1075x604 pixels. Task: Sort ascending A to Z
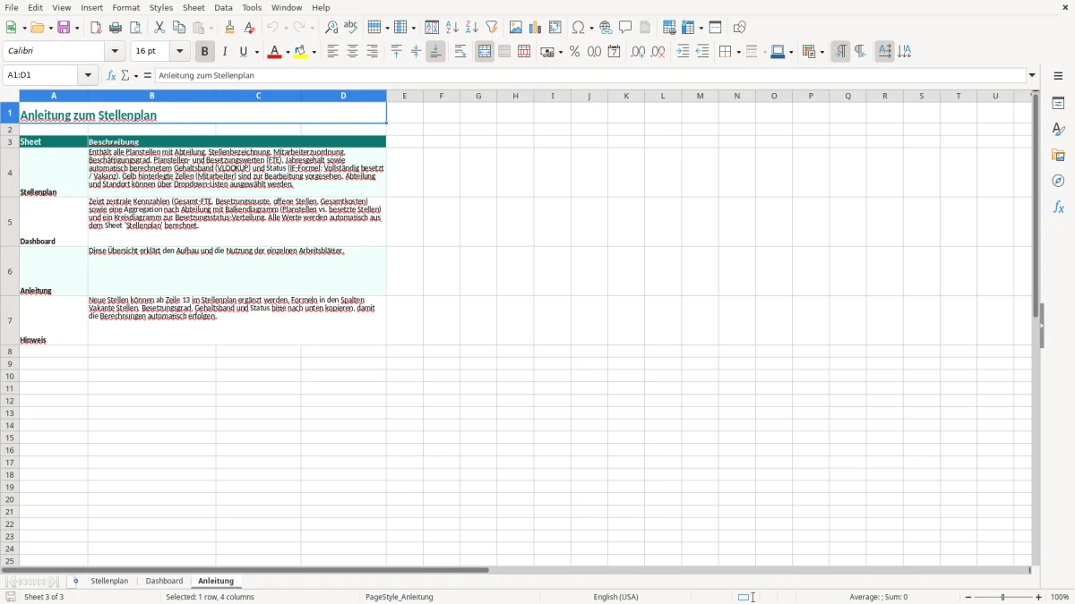(x=452, y=28)
